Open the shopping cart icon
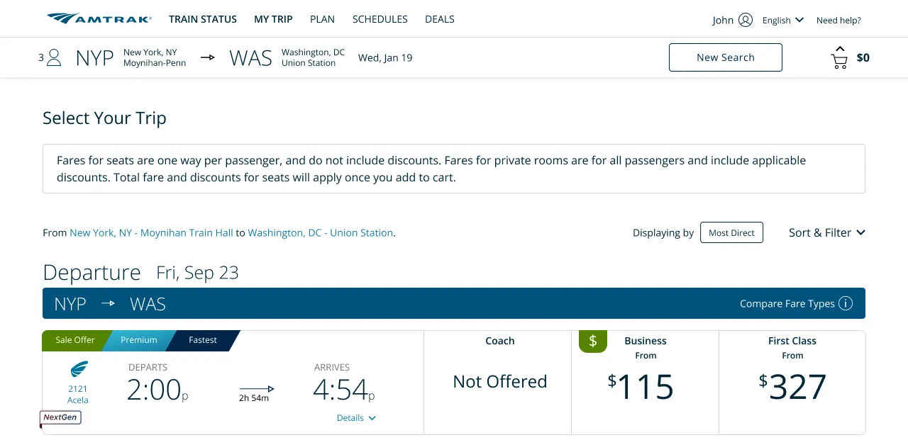Viewport: 908px width, 440px height. click(x=839, y=58)
